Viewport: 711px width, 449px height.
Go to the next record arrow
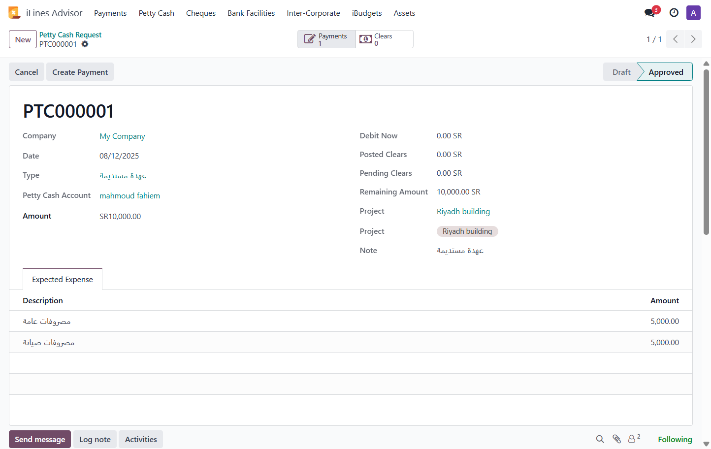pos(693,39)
